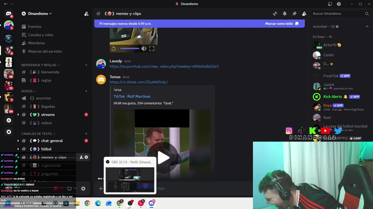The image size is (373, 209).
Task: Toggle video mute speaker icon
Action: 144,49
